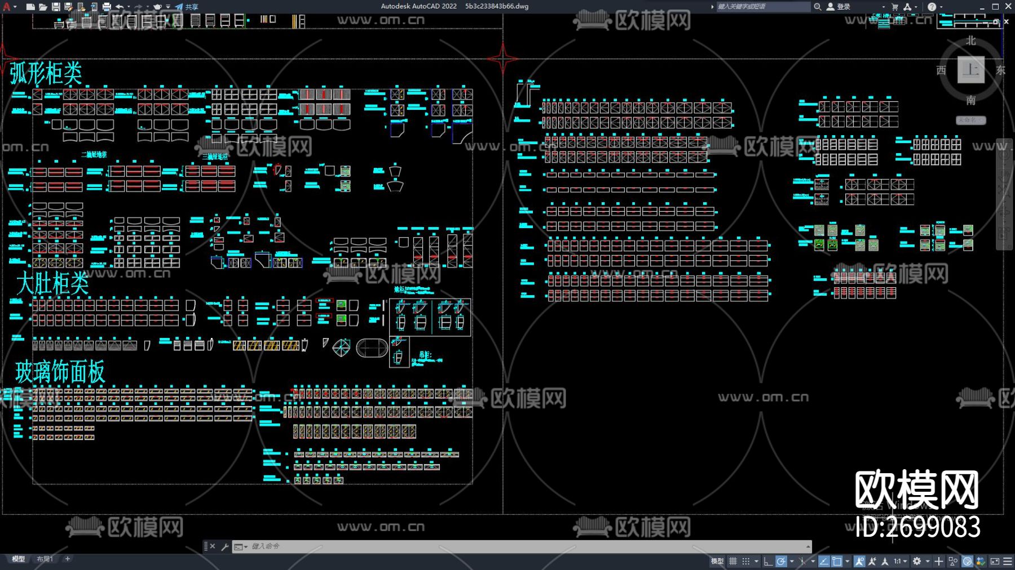Expand the undo history dropdown
The width and height of the screenshot is (1015, 570).
(x=129, y=7)
